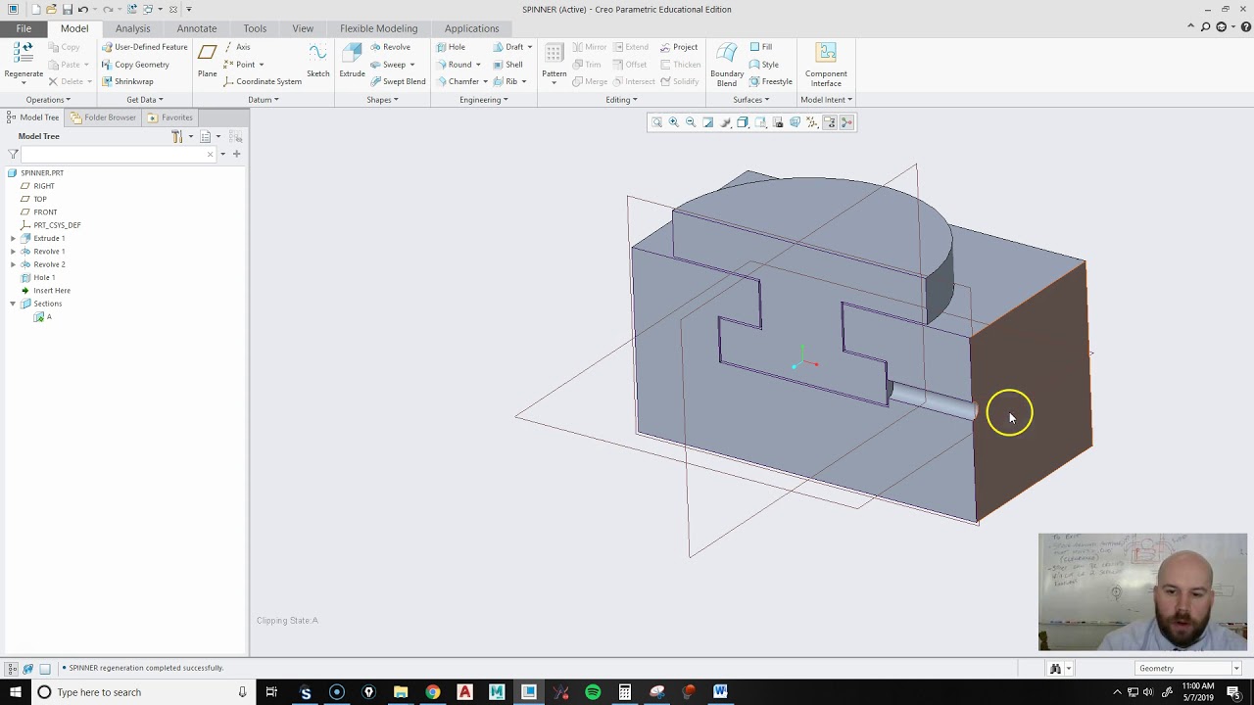Open Copy Geometry command
This screenshot has width=1254, height=705.
(135, 65)
